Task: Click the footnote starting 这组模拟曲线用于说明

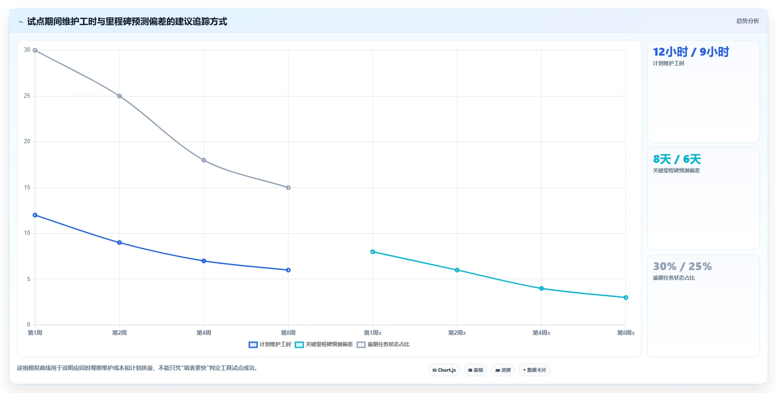Action: point(138,368)
